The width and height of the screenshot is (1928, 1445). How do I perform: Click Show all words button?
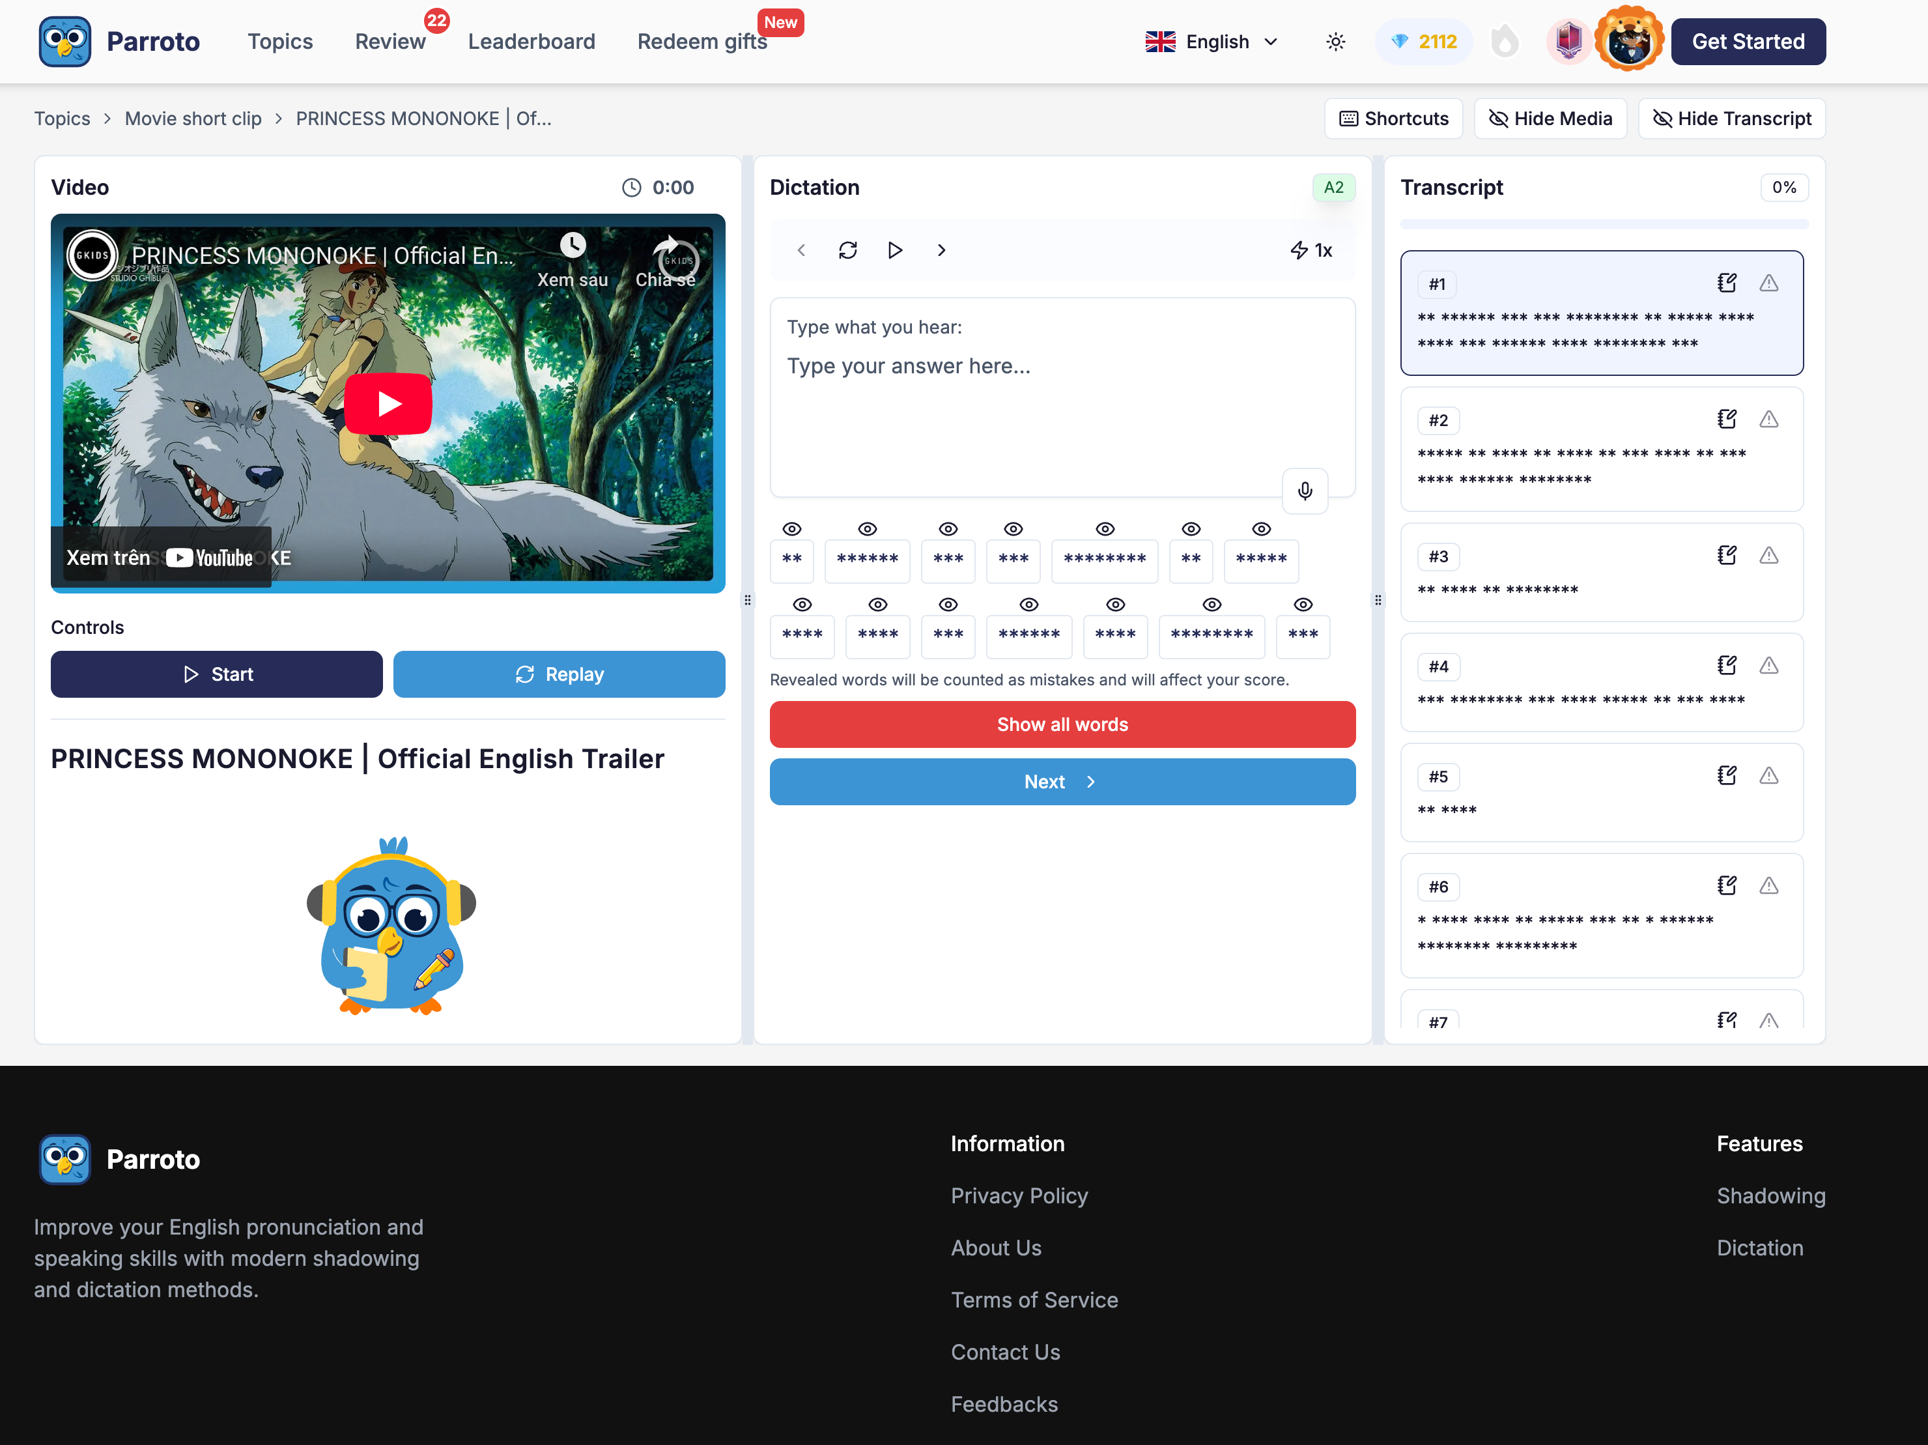[1062, 724]
